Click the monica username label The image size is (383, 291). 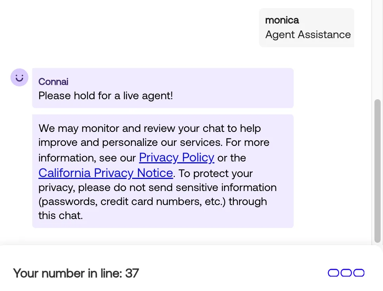[282, 20]
